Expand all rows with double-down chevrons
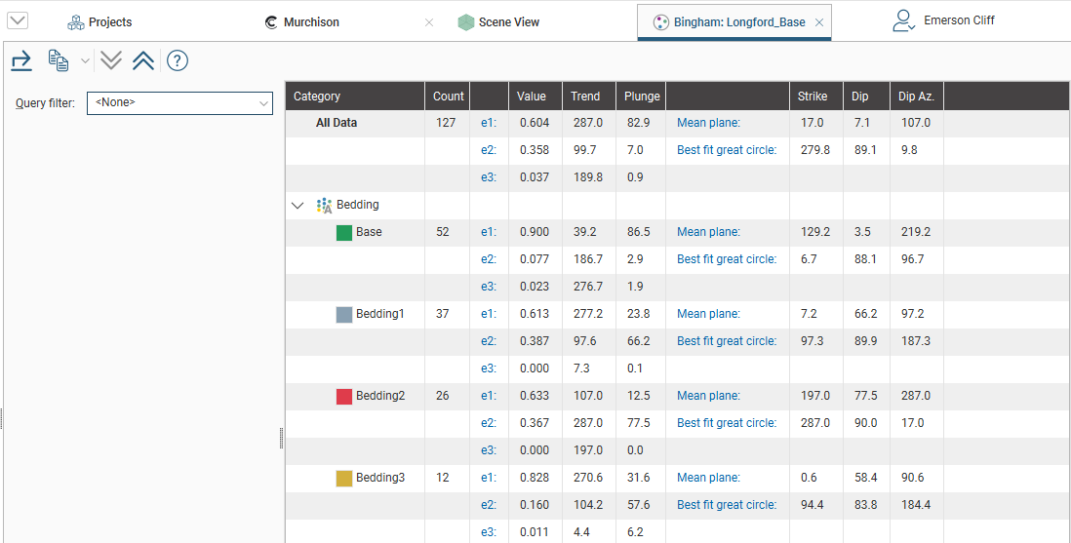The height and width of the screenshot is (543, 1071). point(110,60)
